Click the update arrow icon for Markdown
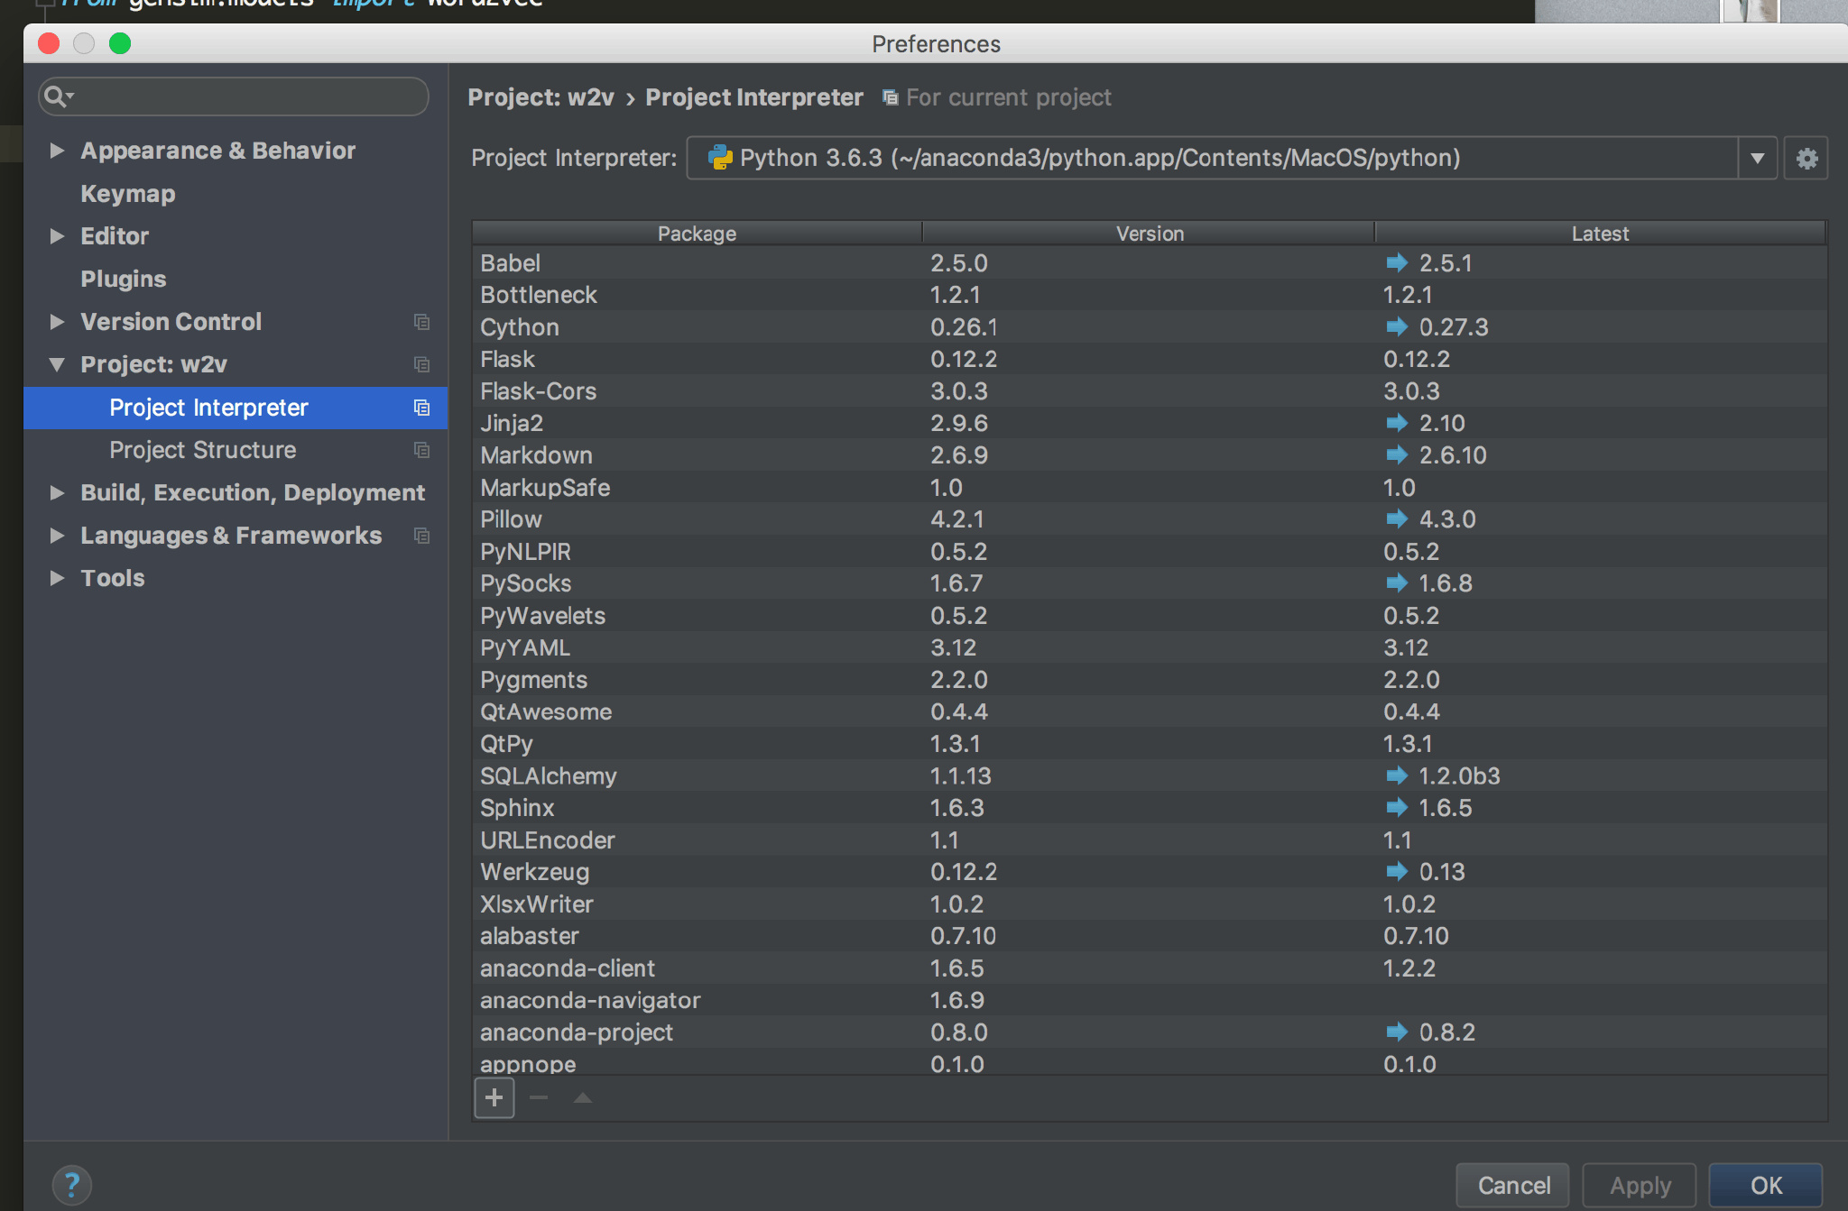The width and height of the screenshot is (1848, 1211). tap(1397, 454)
